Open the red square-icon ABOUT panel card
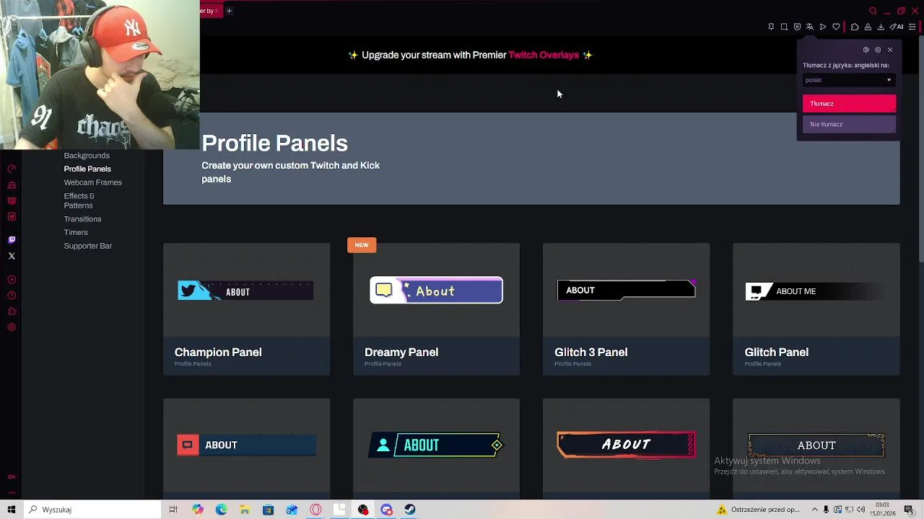924x519 pixels. point(246,445)
